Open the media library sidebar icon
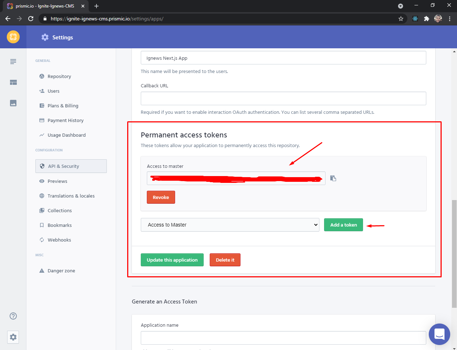This screenshot has width=457, height=350. [13, 103]
